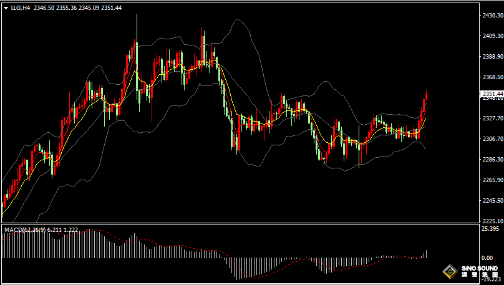Screen dimensions: 504x285
Task: Click the last MACD histogram bar
Action: [x=427, y=254]
